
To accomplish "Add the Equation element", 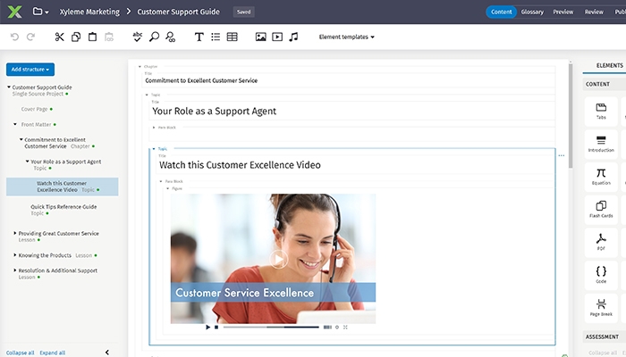I will point(601,177).
